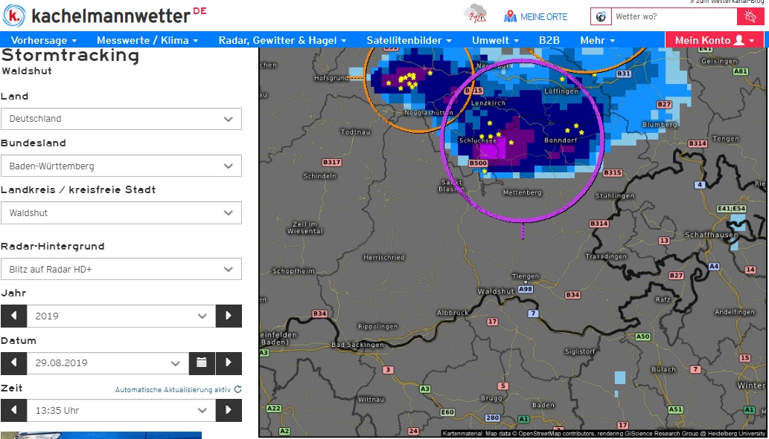Click the Bonndorf label on the map
This screenshot has height=439, width=769.
coord(561,140)
